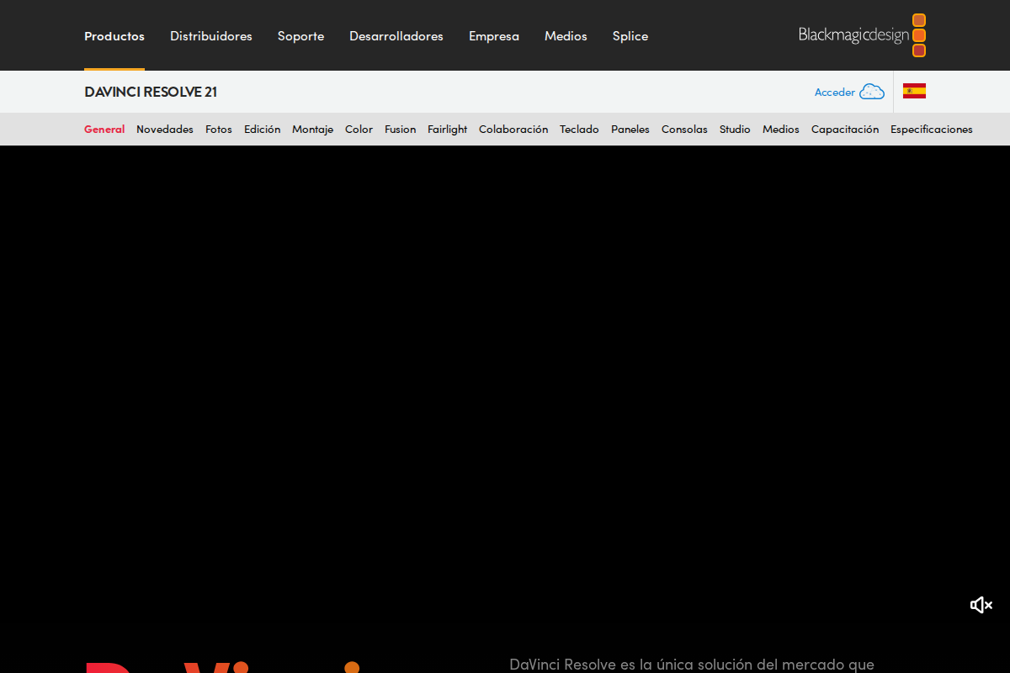Open Medios in the product sub-navigation
The image size is (1010, 673).
pyautogui.click(x=781, y=130)
